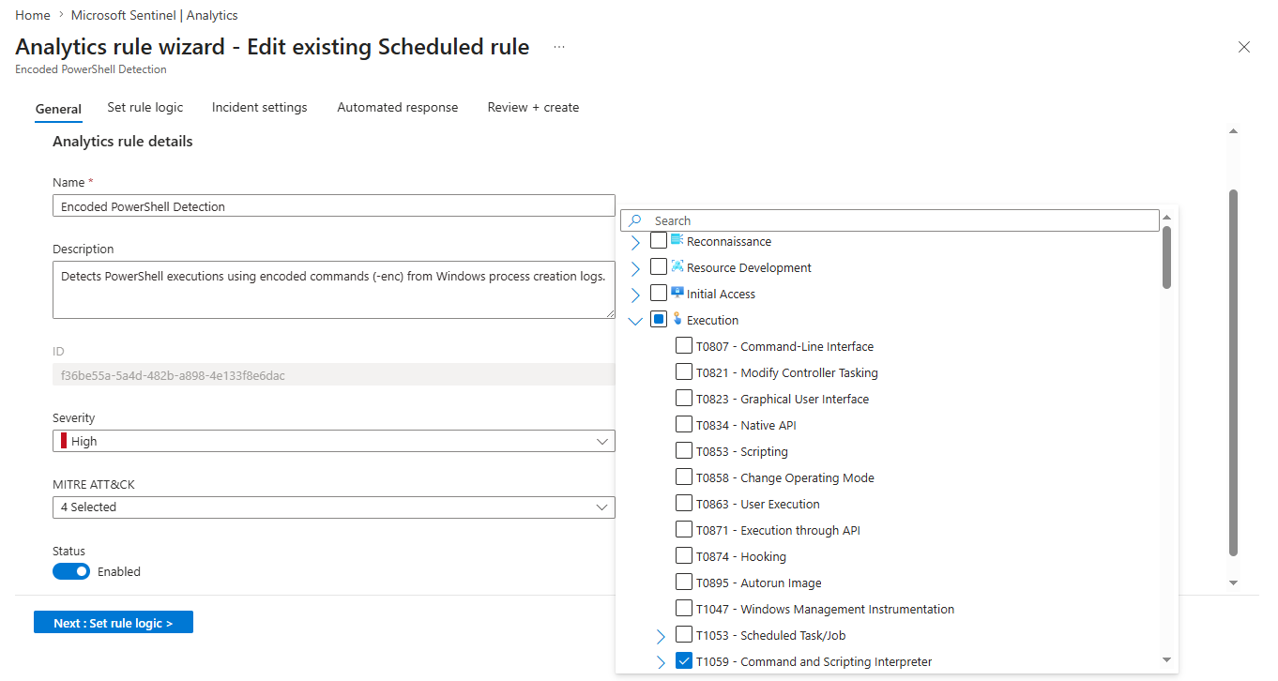Click the Resource Development tactic icon
Screen dimensions: 1278x681
pyautogui.click(x=677, y=266)
